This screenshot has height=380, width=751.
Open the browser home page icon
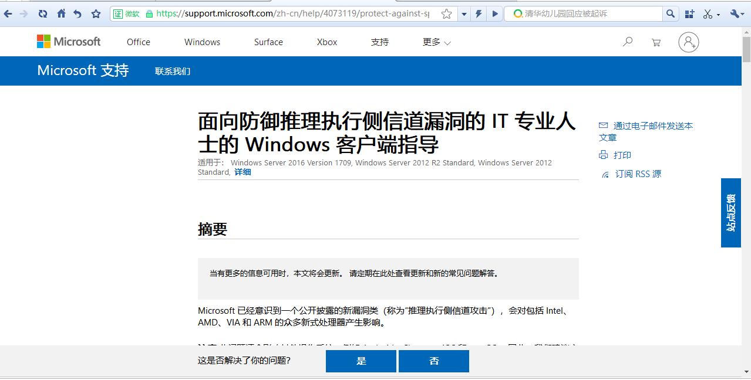tap(61, 13)
